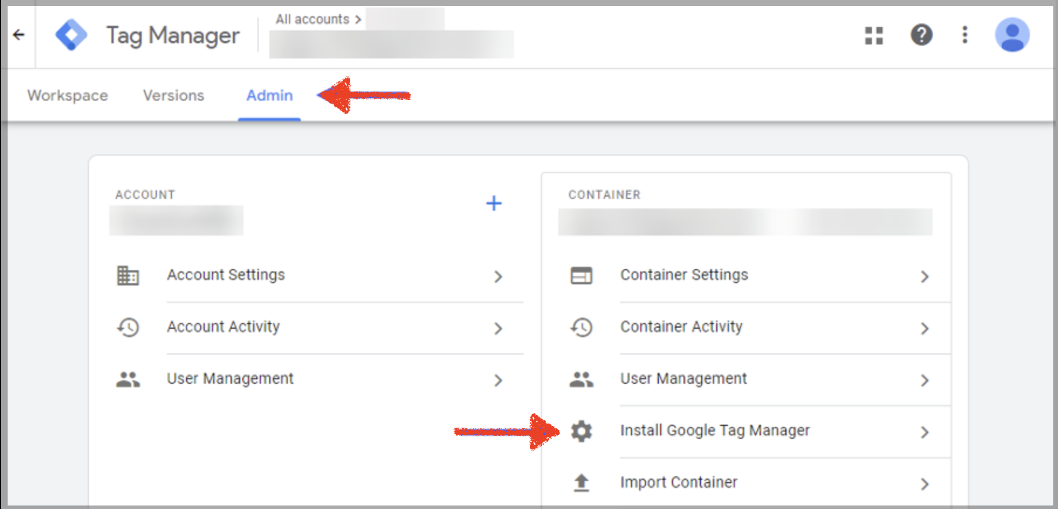The height and width of the screenshot is (509, 1058).
Task: Expand the account User Management chevron
Action: pos(498,380)
